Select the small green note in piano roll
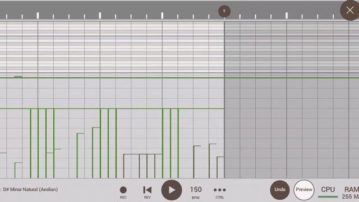 click(x=19, y=76)
